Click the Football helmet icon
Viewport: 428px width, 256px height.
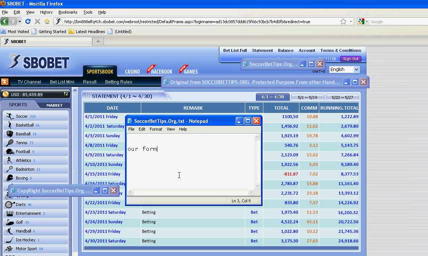[10, 152]
